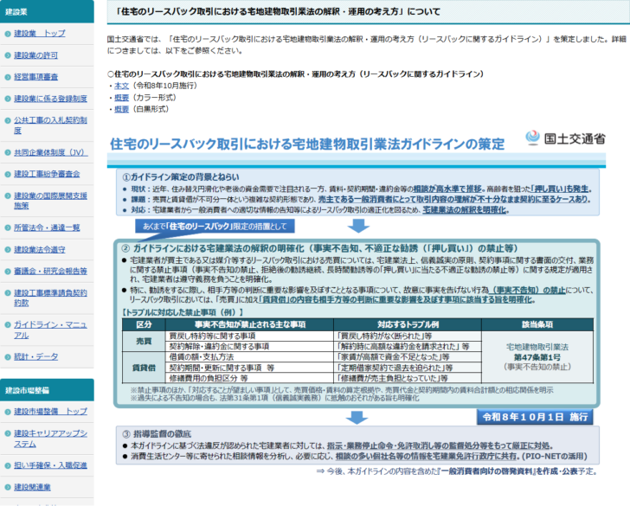Click the 国土交通省 logo in the infographic
The width and height of the screenshot is (630, 506).
(565, 138)
